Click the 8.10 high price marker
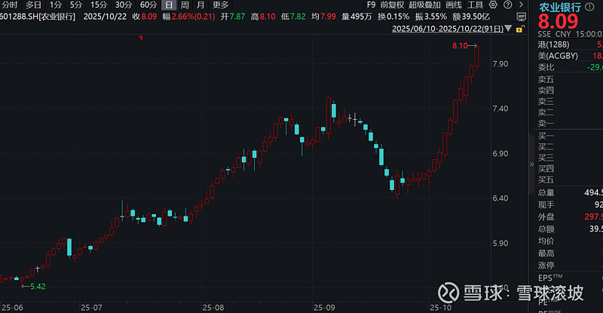This screenshot has width=603, height=313. [460, 46]
